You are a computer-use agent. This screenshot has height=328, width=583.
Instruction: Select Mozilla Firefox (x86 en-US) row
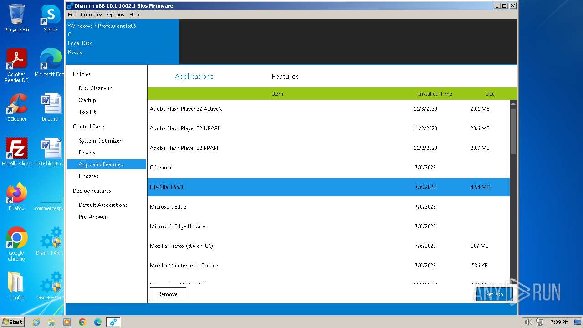click(328, 246)
